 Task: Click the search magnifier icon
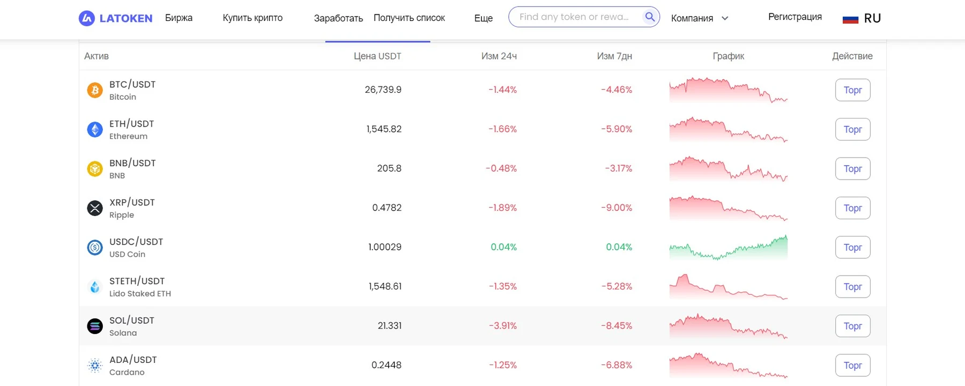click(x=650, y=17)
